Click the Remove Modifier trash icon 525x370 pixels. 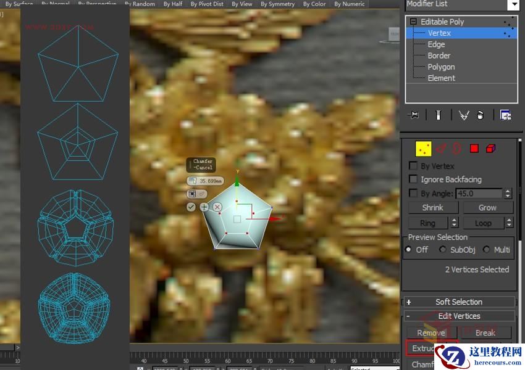(482, 115)
